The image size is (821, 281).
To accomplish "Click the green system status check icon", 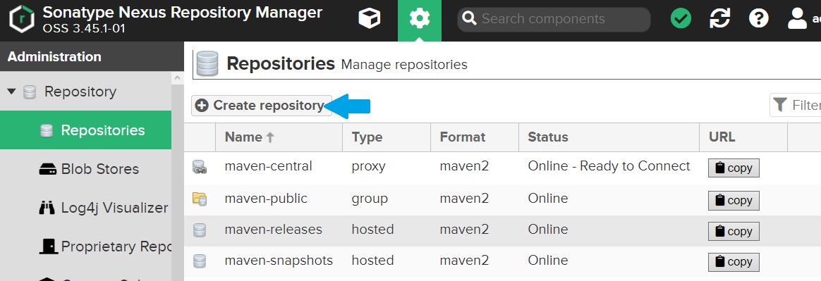I will coord(681,19).
